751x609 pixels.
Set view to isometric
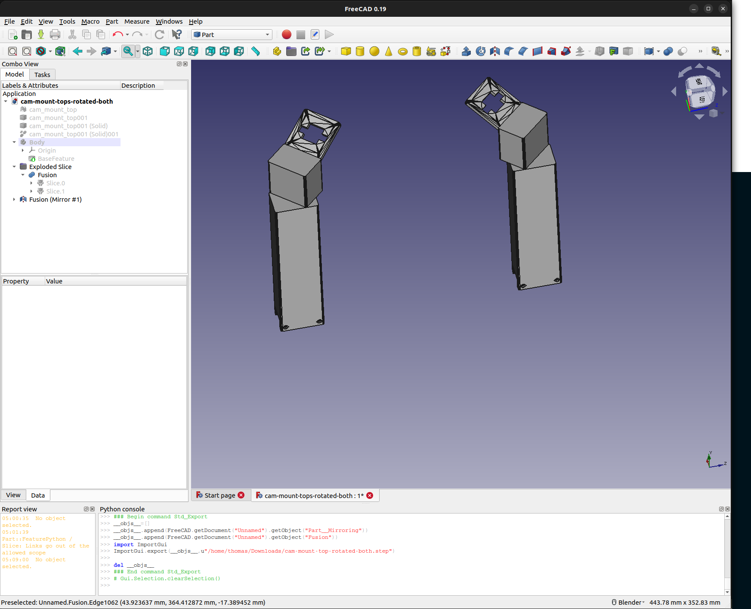(148, 52)
